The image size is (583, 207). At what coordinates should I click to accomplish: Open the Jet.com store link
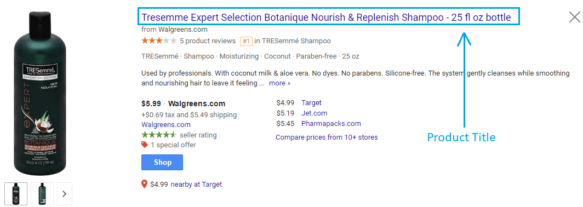pos(314,113)
